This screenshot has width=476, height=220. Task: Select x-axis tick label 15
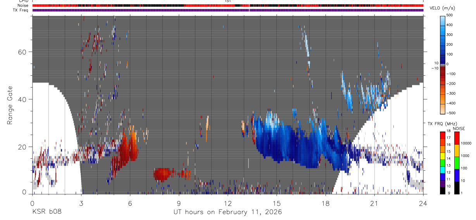click(x=277, y=203)
